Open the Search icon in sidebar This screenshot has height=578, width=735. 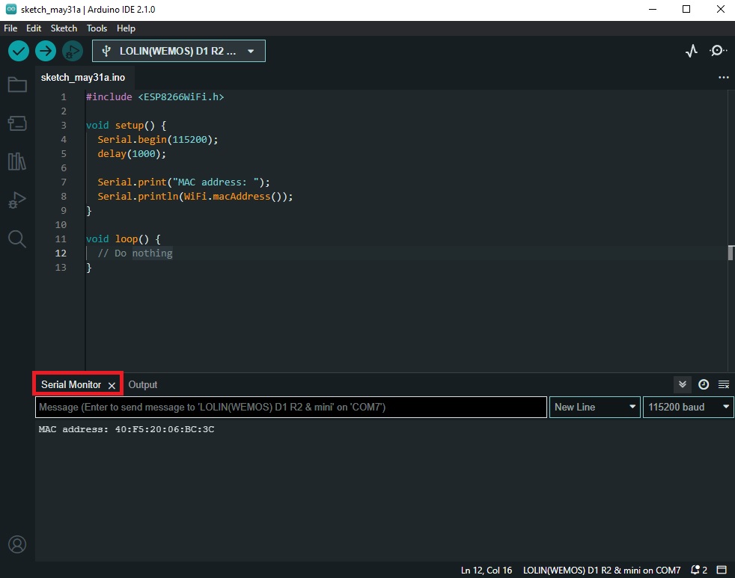pos(16,239)
